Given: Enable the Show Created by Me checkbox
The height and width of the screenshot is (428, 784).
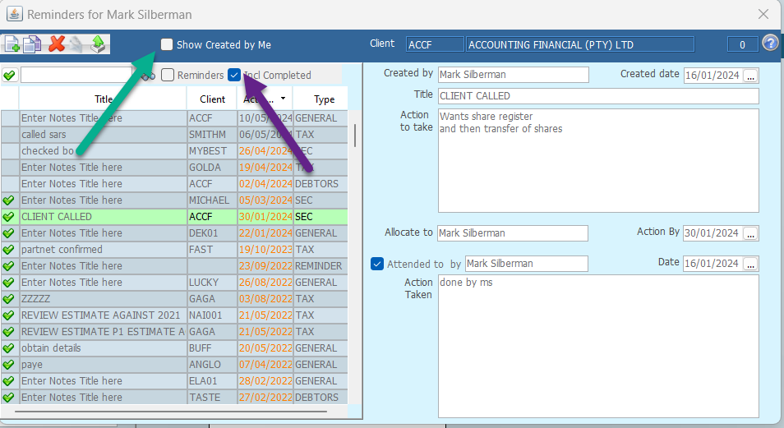Looking at the screenshot, I should click(167, 45).
